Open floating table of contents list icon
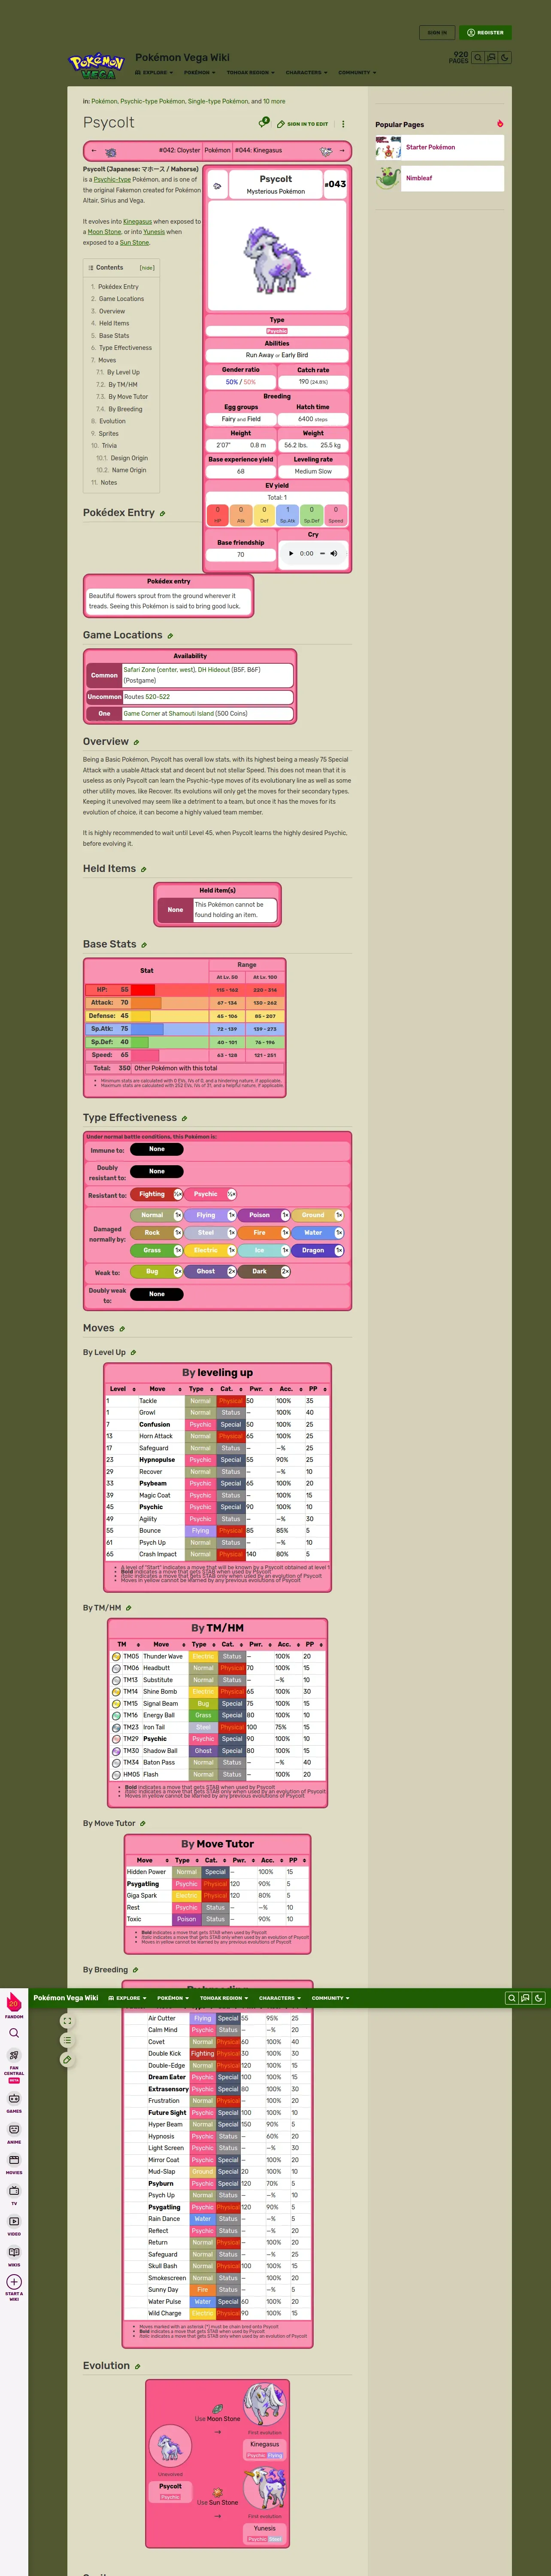Image resolution: width=551 pixels, height=2576 pixels. (x=67, y=2040)
